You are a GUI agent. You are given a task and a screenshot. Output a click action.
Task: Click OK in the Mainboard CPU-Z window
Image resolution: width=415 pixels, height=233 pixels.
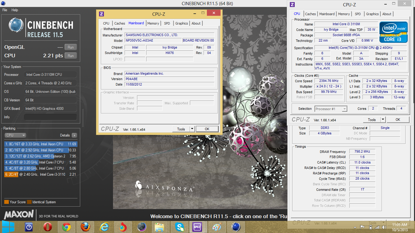pos(207,129)
